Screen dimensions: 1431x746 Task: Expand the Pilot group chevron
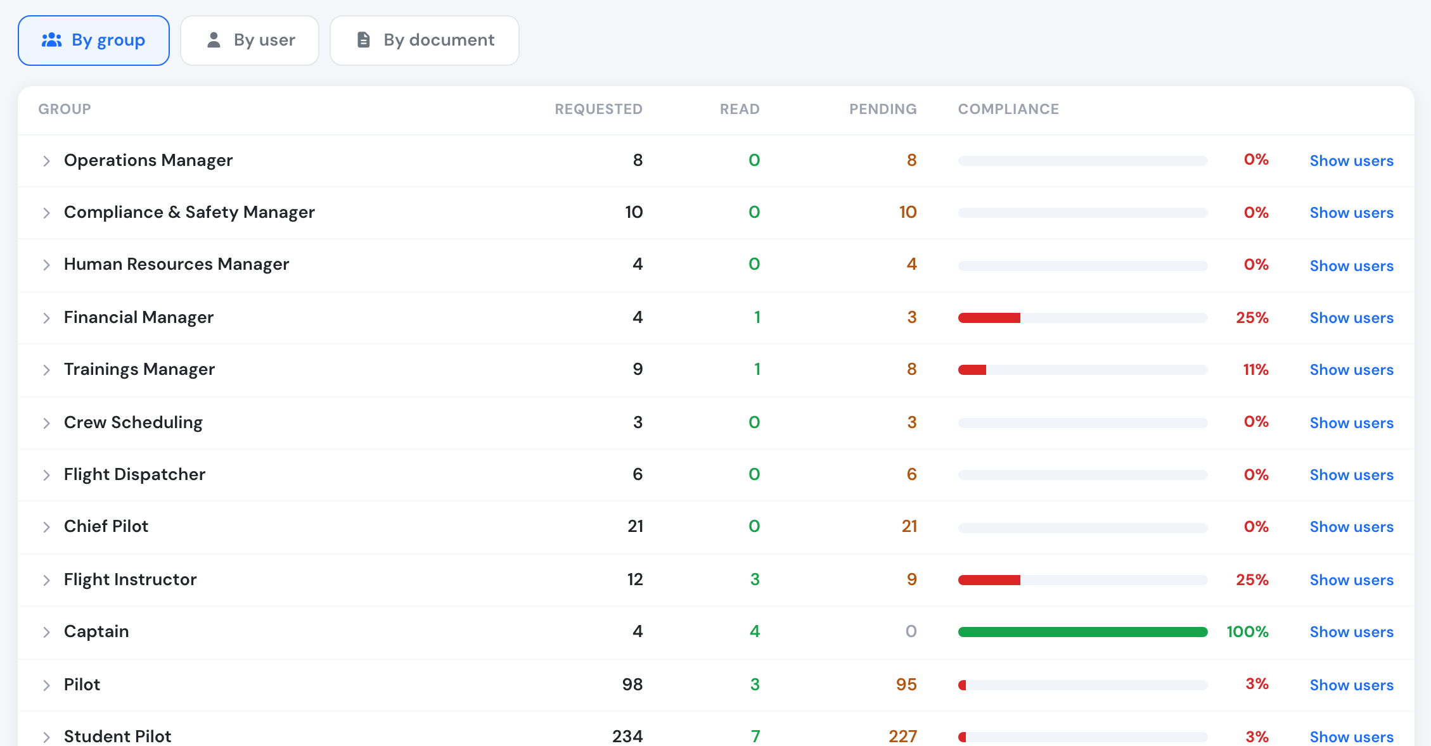(x=46, y=685)
